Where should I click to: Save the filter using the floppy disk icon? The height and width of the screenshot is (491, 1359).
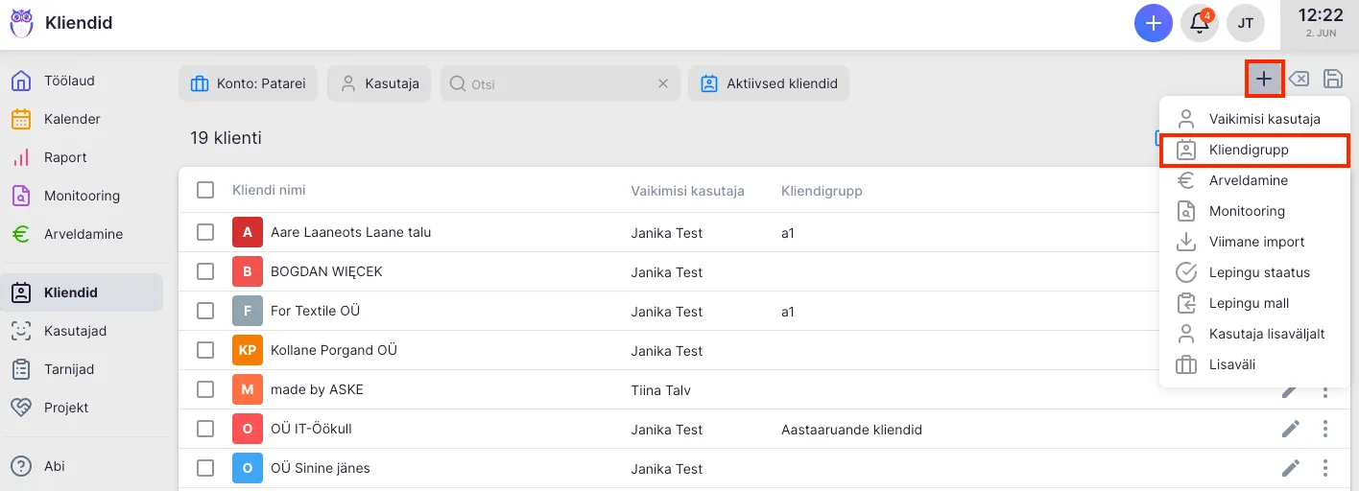click(1333, 79)
